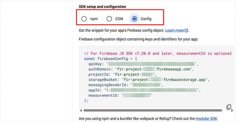Click the horizontal scrollbar left arrow
The height and width of the screenshot is (122, 236).
click(81, 111)
